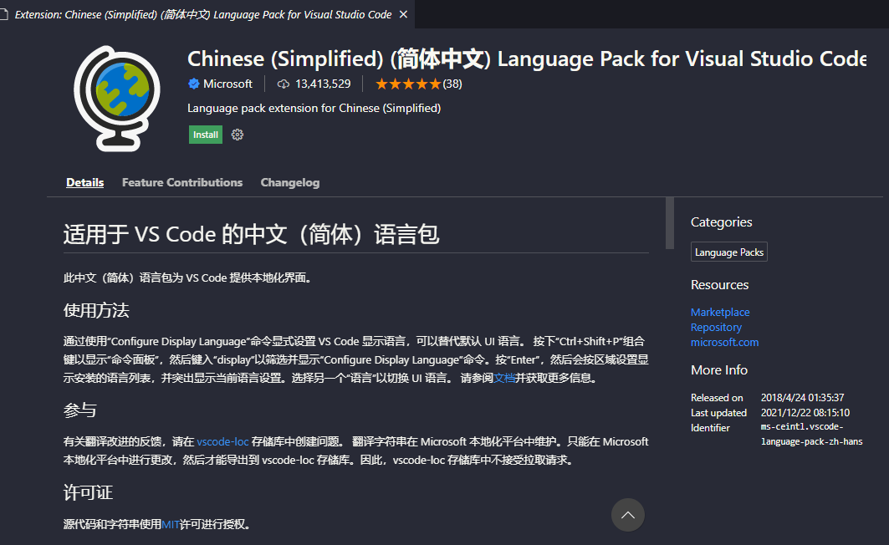The height and width of the screenshot is (545, 889).
Task: Open the Repository resource link
Action: click(x=716, y=327)
